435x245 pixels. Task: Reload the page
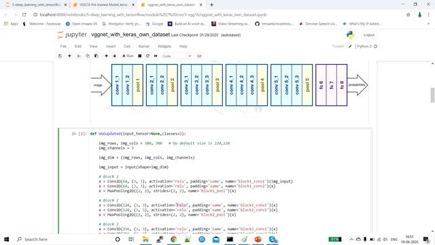24,15
